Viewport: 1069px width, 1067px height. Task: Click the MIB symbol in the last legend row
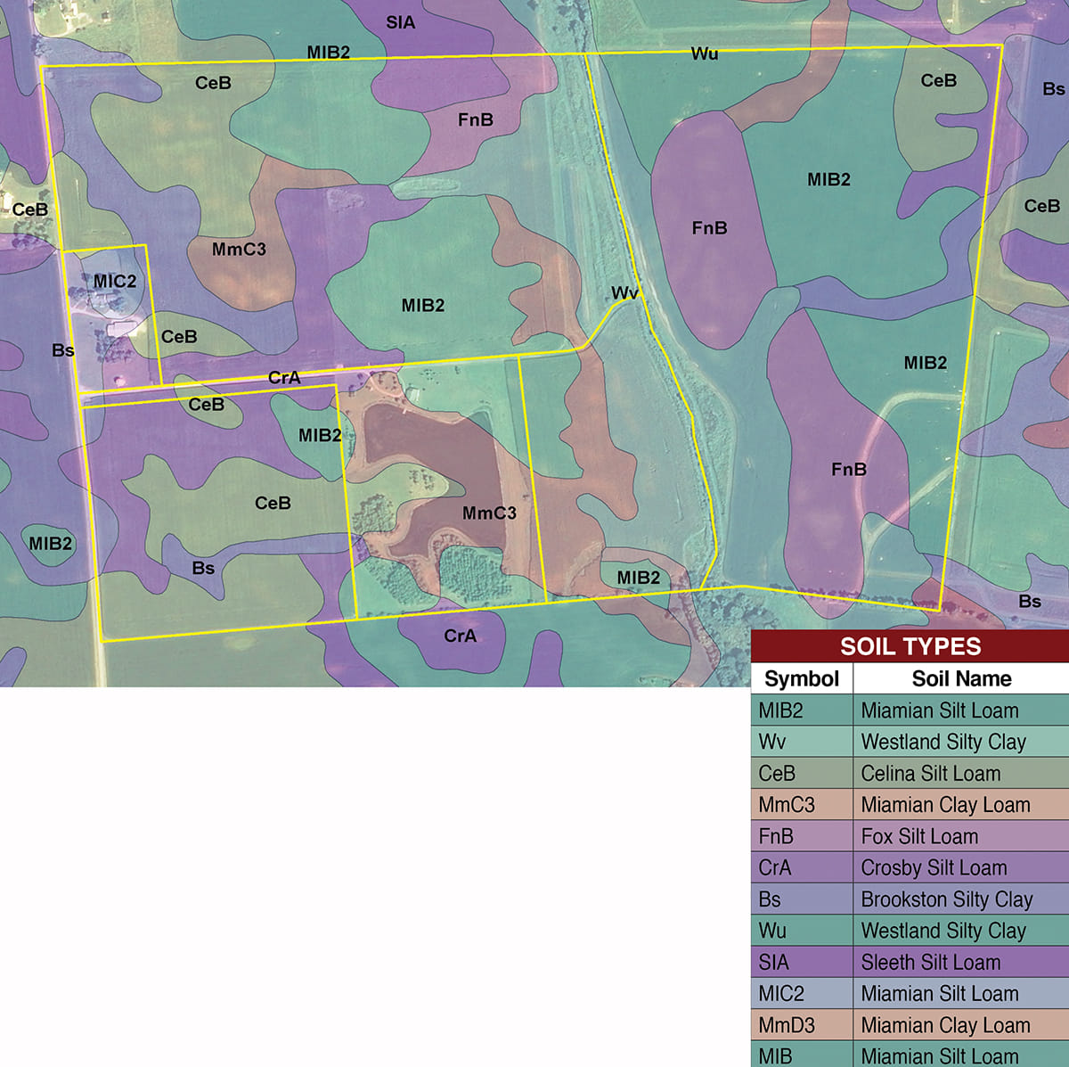point(775,1056)
